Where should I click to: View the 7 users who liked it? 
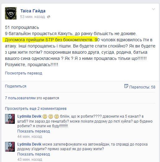32,98
